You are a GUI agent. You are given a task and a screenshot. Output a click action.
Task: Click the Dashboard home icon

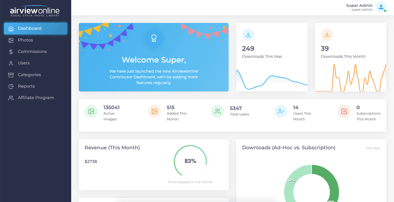click(x=11, y=28)
